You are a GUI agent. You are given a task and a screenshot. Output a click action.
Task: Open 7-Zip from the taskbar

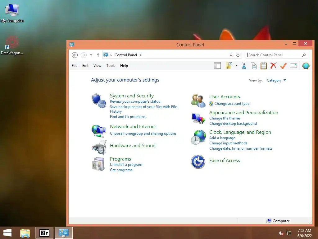[x=44, y=233]
